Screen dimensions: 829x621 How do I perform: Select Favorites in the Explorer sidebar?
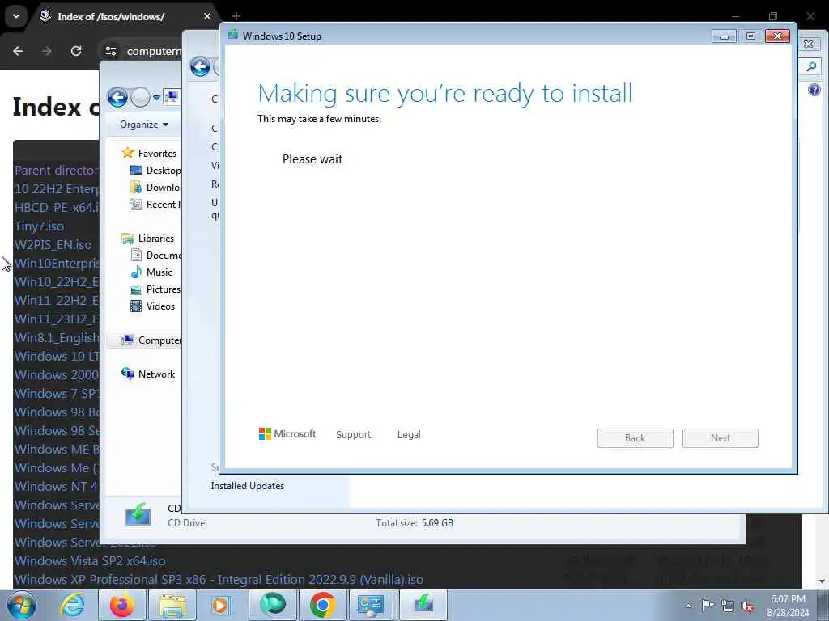[157, 153]
